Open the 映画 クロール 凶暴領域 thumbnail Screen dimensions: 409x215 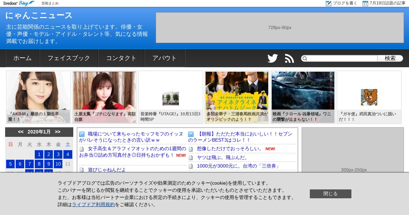pos(303,97)
